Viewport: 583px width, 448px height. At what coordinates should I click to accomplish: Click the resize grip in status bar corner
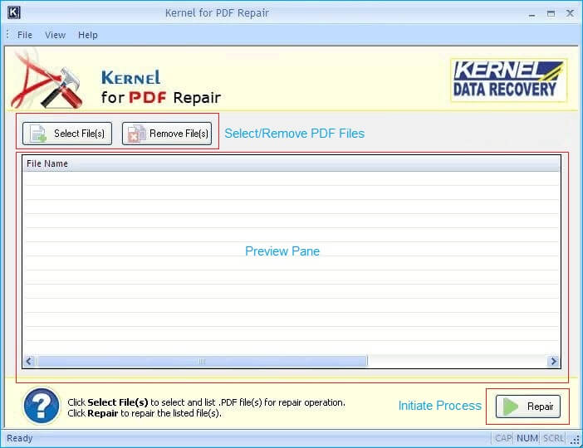[575, 441]
